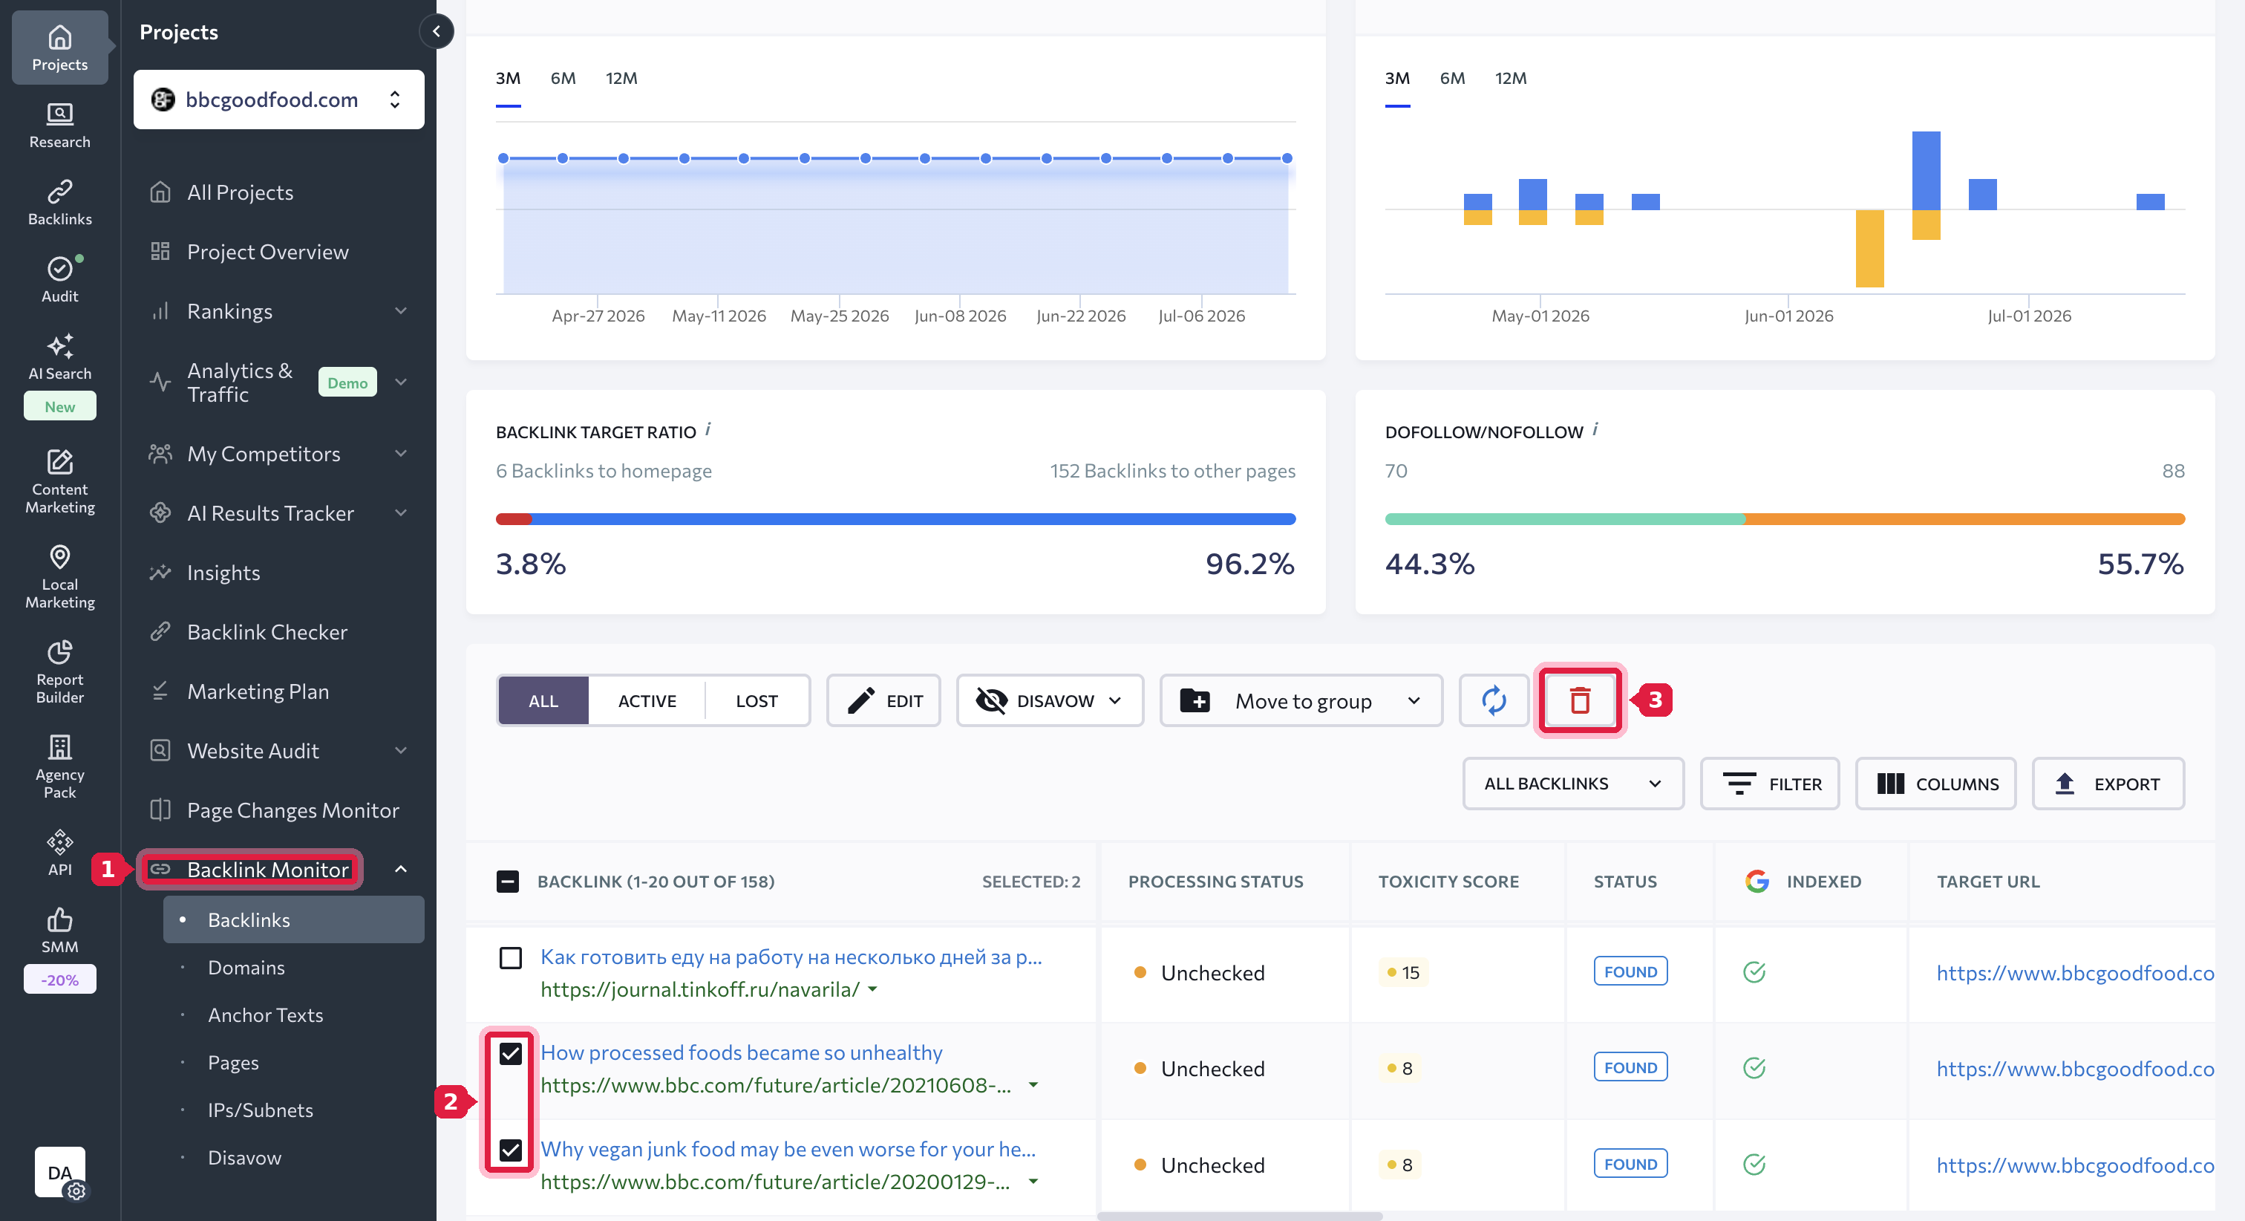This screenshot has width=2245, height=1221.
Task: Click the EXPORT button
Action: [2108, 784]
